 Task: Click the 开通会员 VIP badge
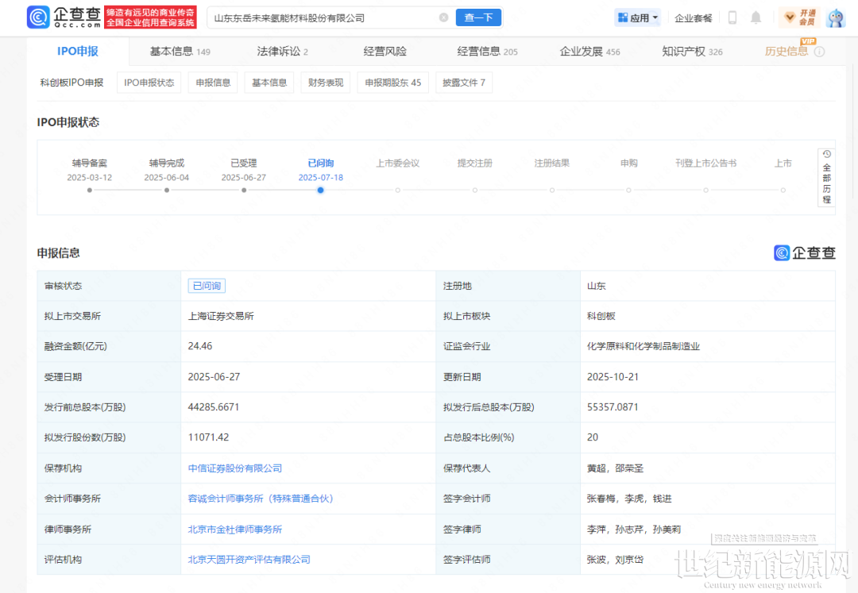click(x=799, y=17)
